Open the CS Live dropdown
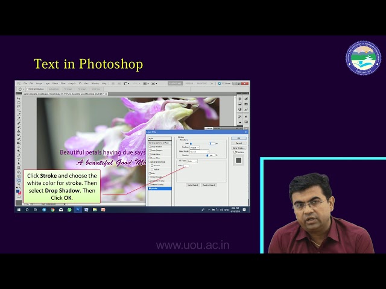Screen dimensions: 386x289 pyautogui.click(x=224, y=84)
